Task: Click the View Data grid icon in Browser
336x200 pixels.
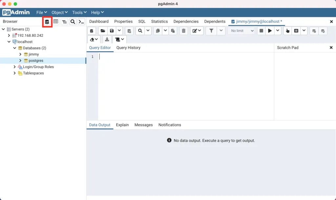Action: 56,22
